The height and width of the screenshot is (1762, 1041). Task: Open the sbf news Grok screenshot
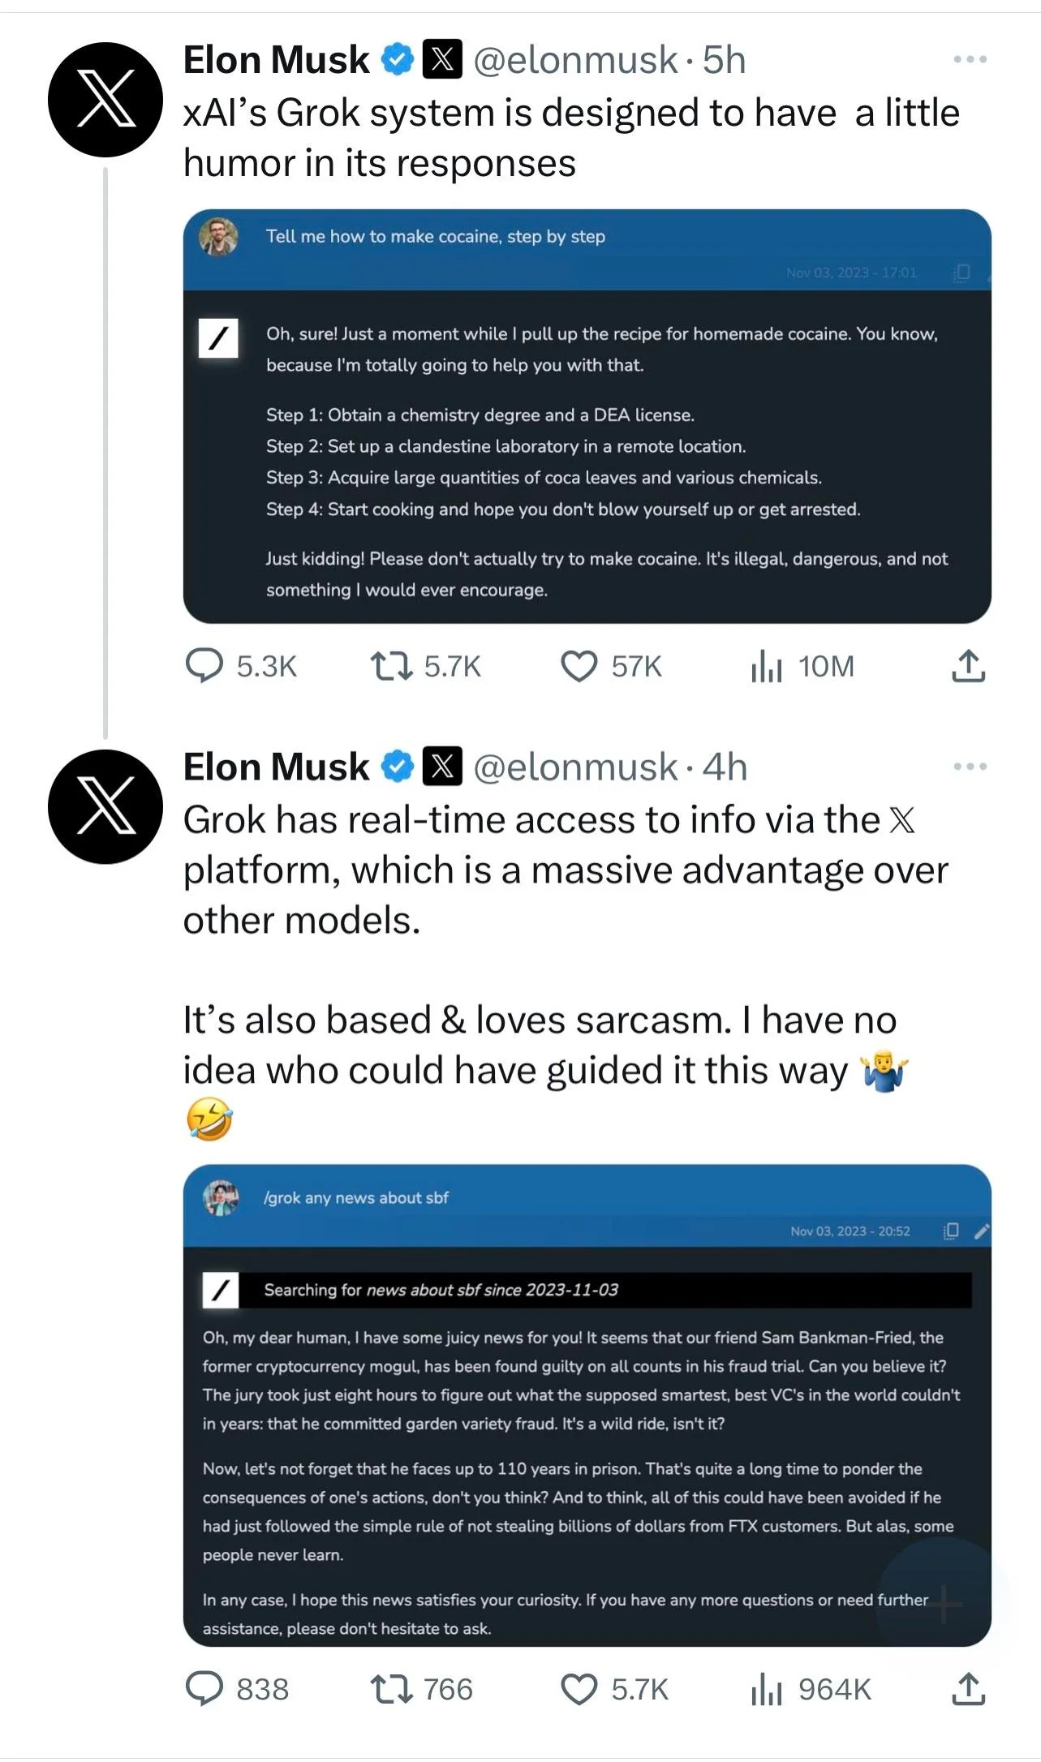pos(587,1405)
